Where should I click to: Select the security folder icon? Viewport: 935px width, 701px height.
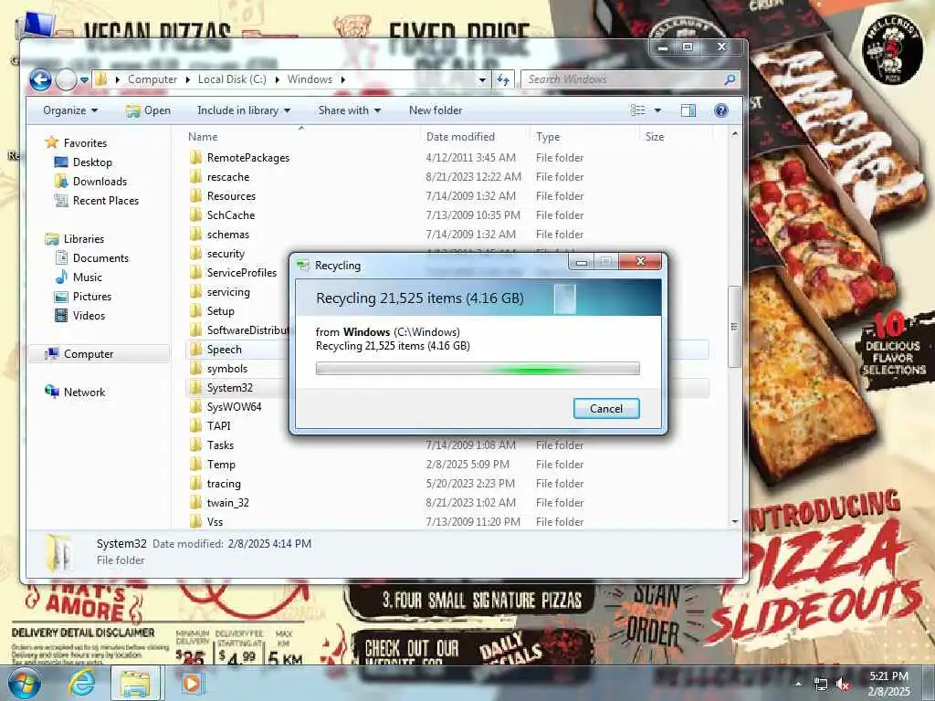(x=195, y=254)
